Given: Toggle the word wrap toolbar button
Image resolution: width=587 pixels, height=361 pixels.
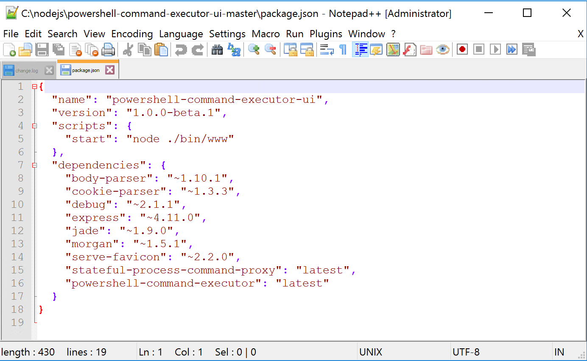Looking at the screenshot, I should [327, 50].
